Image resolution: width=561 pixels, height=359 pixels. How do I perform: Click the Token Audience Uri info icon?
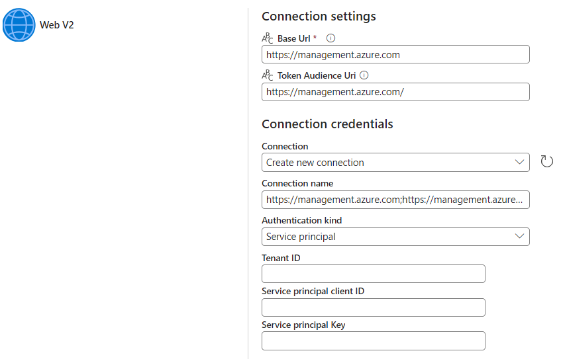tap(364, 75)
